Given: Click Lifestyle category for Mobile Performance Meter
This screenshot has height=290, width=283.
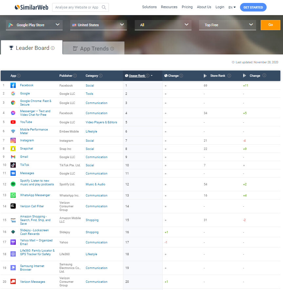Looking at the screenshot, I should pyautogui.click(x=91, y=132).
